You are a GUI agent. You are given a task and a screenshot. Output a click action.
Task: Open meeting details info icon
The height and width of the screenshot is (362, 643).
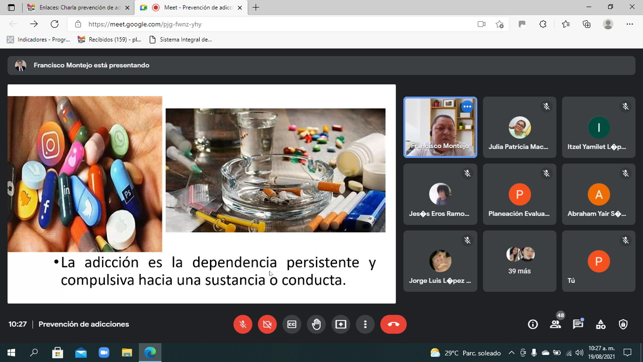pyautogui.click(x=533, y=324)
